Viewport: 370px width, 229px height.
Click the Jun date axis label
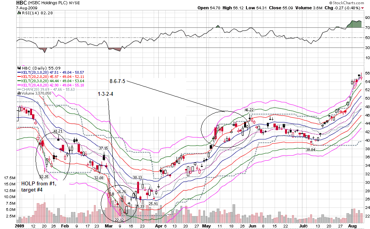(252, 226)
